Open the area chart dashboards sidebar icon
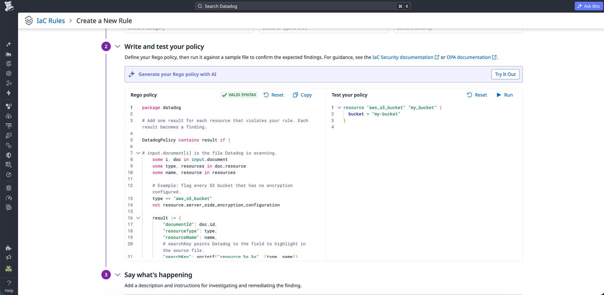604x295 pixels. (9, 54)
